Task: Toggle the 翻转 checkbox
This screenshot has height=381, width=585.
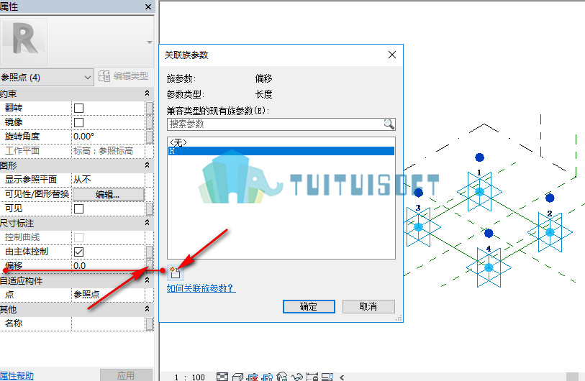Action: coord(78,108)
